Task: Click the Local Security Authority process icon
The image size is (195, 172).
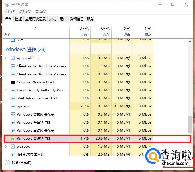Action: pos(13,90)
